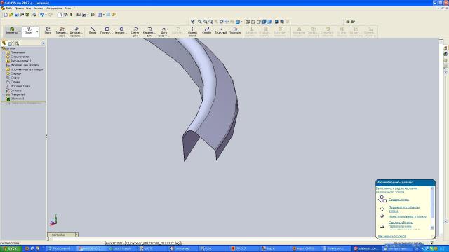Screen dimensions: 449x252
Task: Click the Save icon in standard toolbar
Action: [x=16, y=14]
